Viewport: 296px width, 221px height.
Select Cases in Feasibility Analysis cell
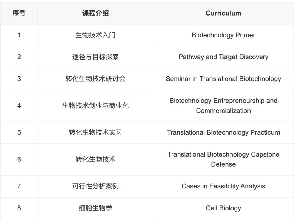point(223,186)
